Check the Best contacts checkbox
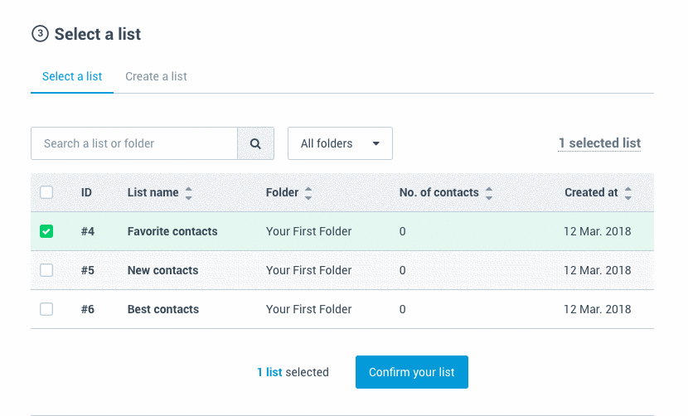 click(46, 309)
